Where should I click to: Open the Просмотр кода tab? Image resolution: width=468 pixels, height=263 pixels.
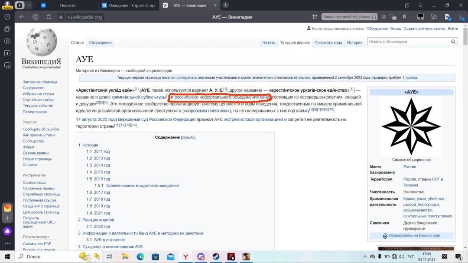(328, 43)
